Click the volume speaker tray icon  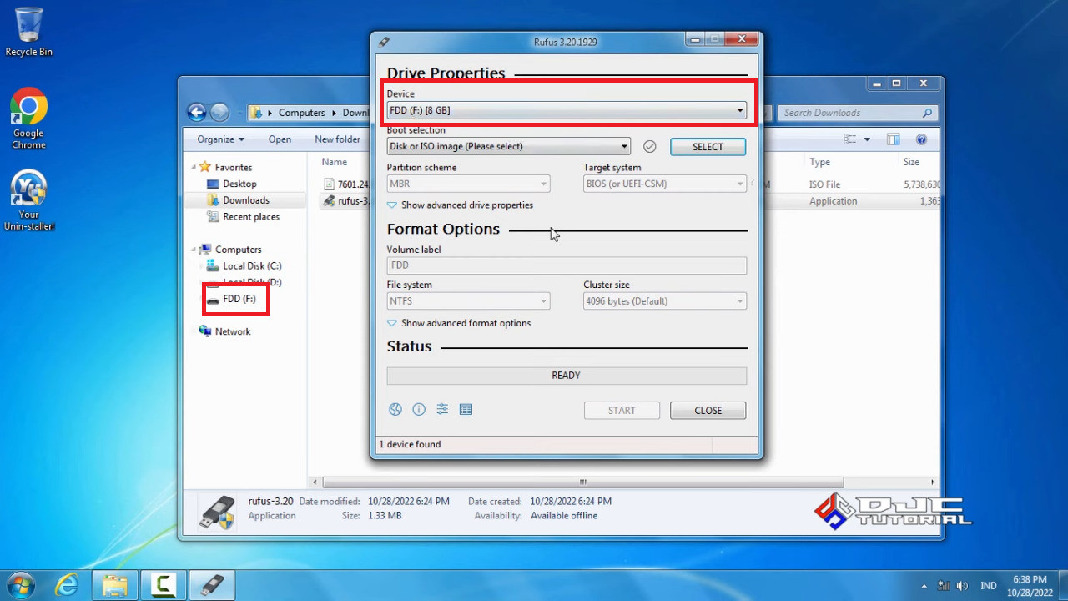click(962, 586)
